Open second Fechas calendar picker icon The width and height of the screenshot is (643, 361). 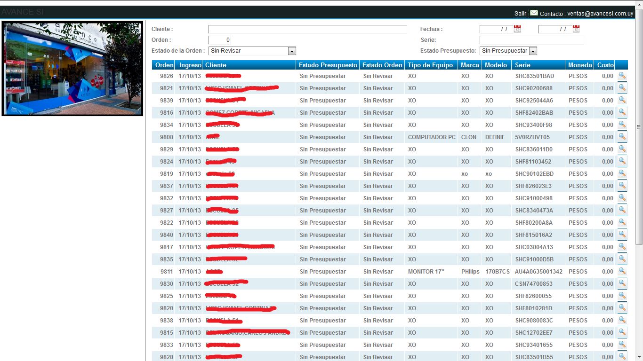coord(576,29)
